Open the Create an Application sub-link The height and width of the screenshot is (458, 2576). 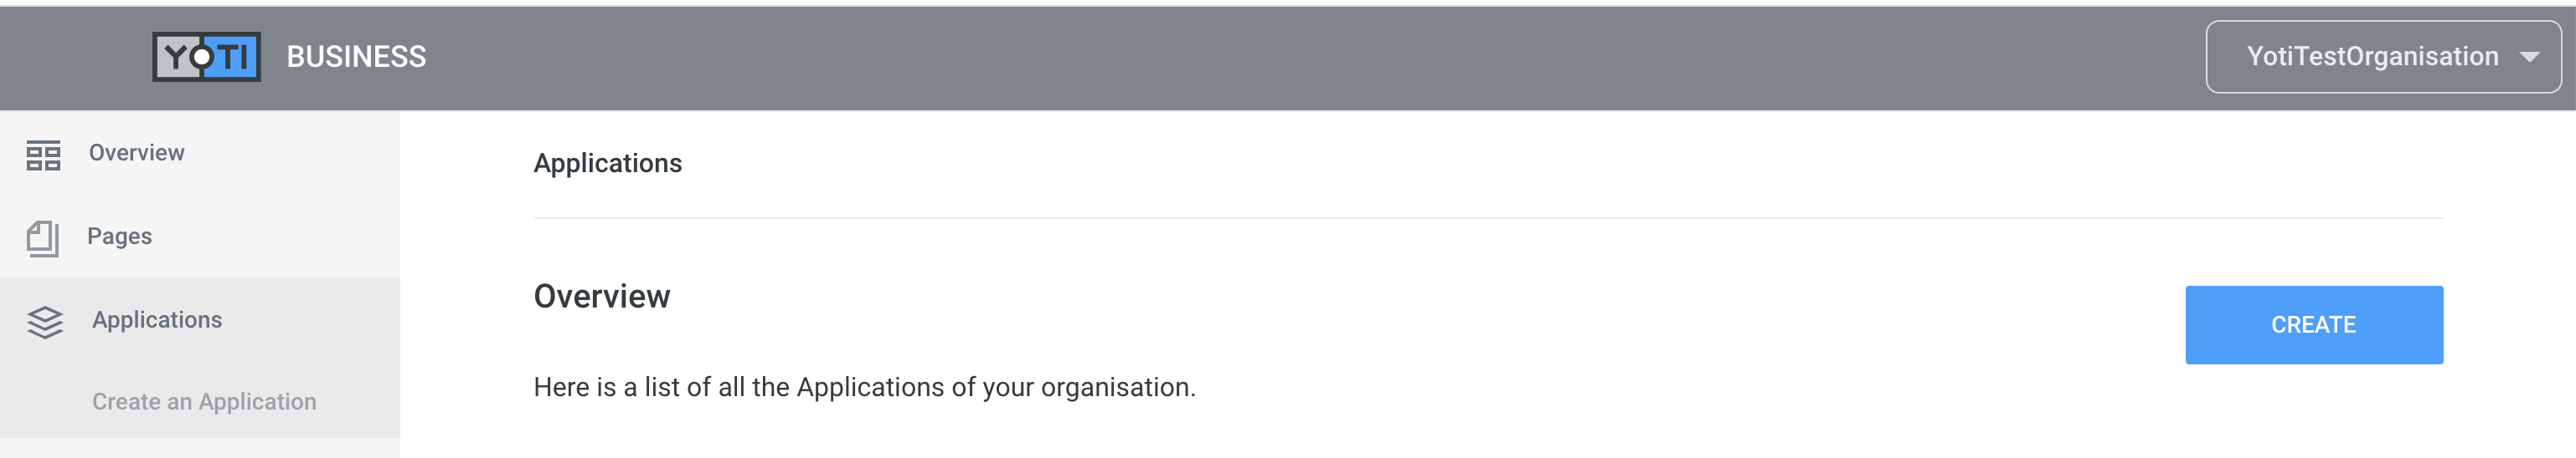(x=204, y=401)
